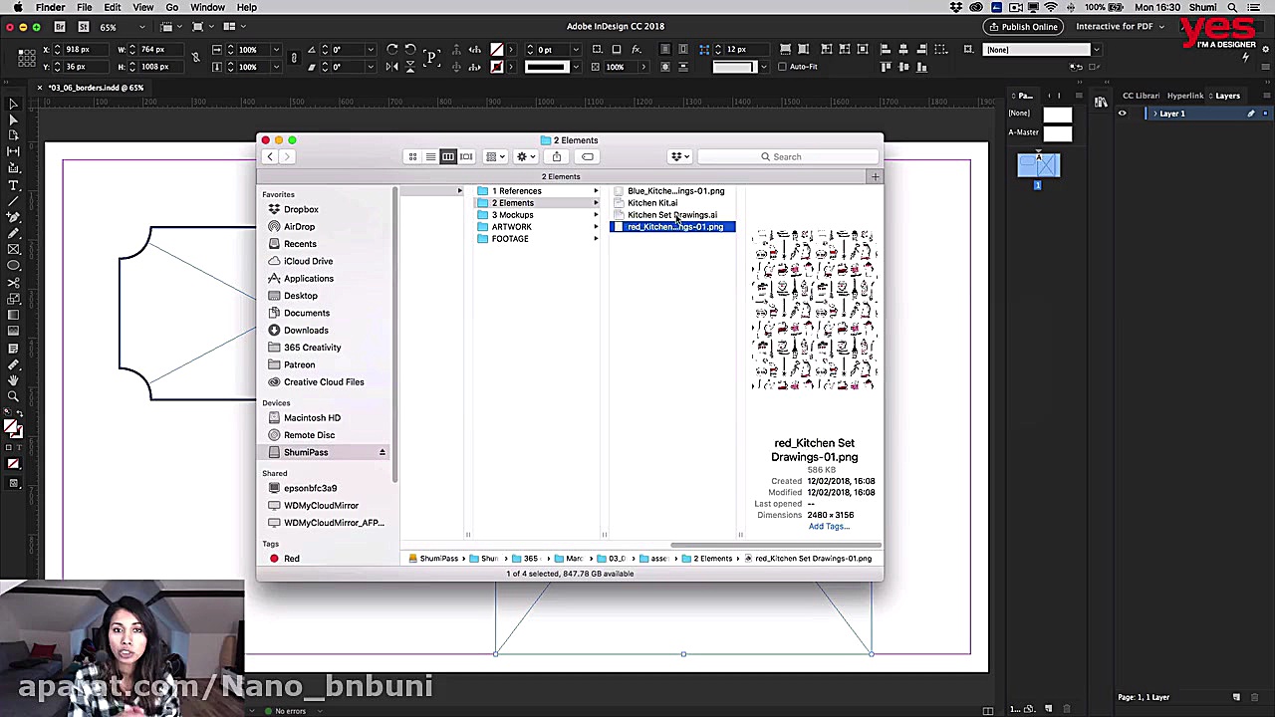The width and height of the screenshot is (1275, 717).
Task: Eject the ShumiPass drive
Action: pyautogui.click(x=382, y=452)
